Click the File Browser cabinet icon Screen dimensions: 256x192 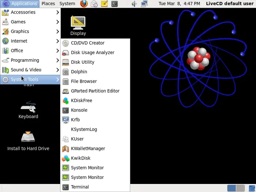pyautogui.click(x=65, y=82)
